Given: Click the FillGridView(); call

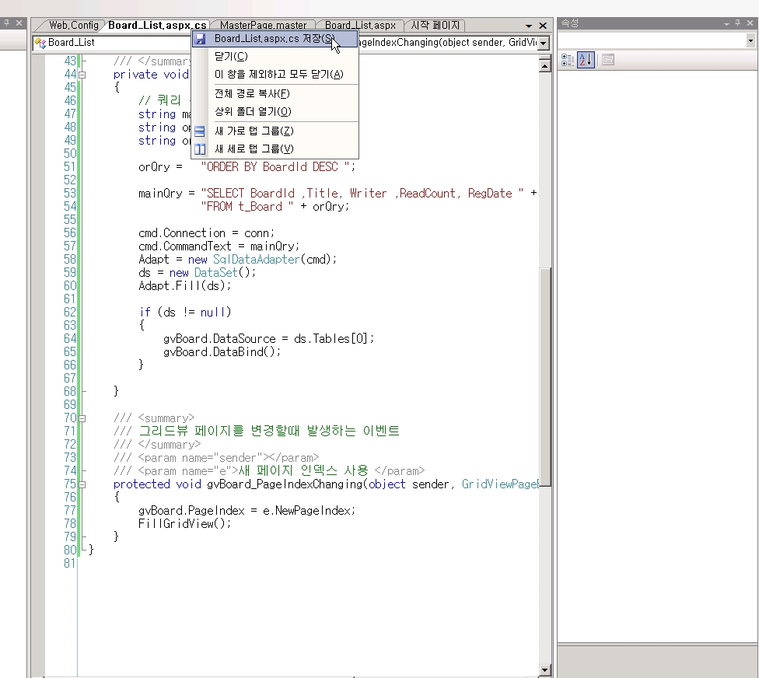Looking at the screenshot, I should click(185, 523).
